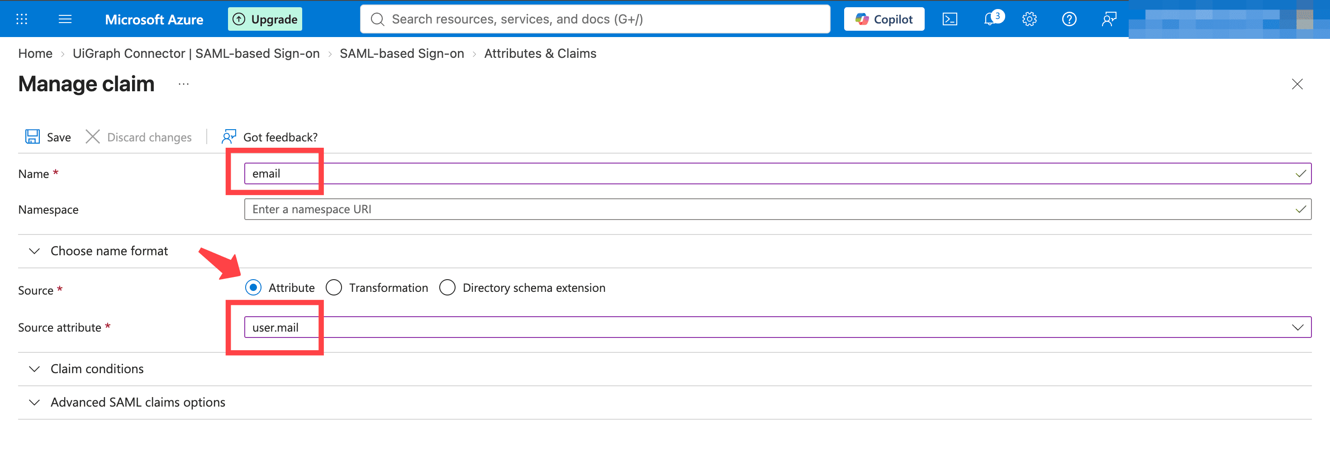Open UiGraph Connector breadcrumb link
1330x459 pixels.
196,54
